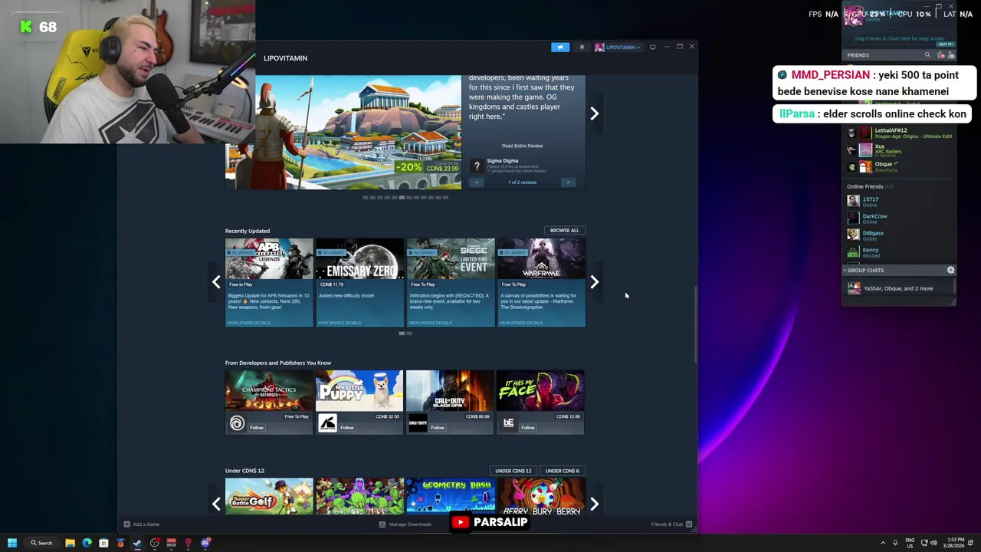Image resolution: width=981 pixels, height=552 pixels.
Task: Open chat with friend DarkCrow
Action: 900,218
